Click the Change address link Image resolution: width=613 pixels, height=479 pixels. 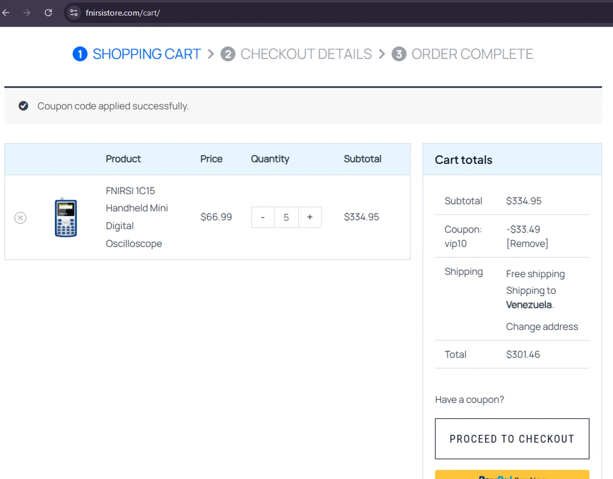click(542, 327)
